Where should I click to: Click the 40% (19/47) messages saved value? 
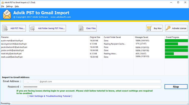141,54
